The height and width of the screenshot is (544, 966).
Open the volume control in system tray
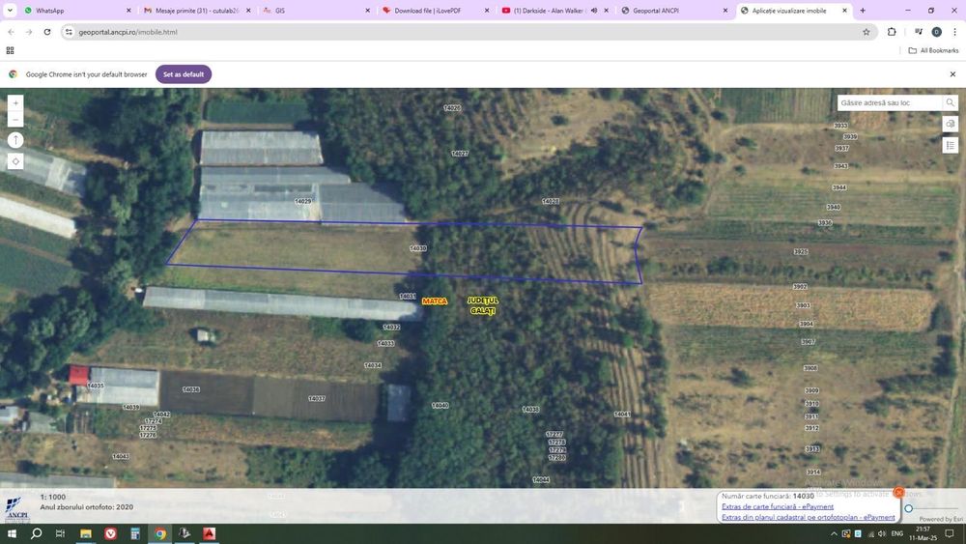pyautogui.click(x=882, y=533)
